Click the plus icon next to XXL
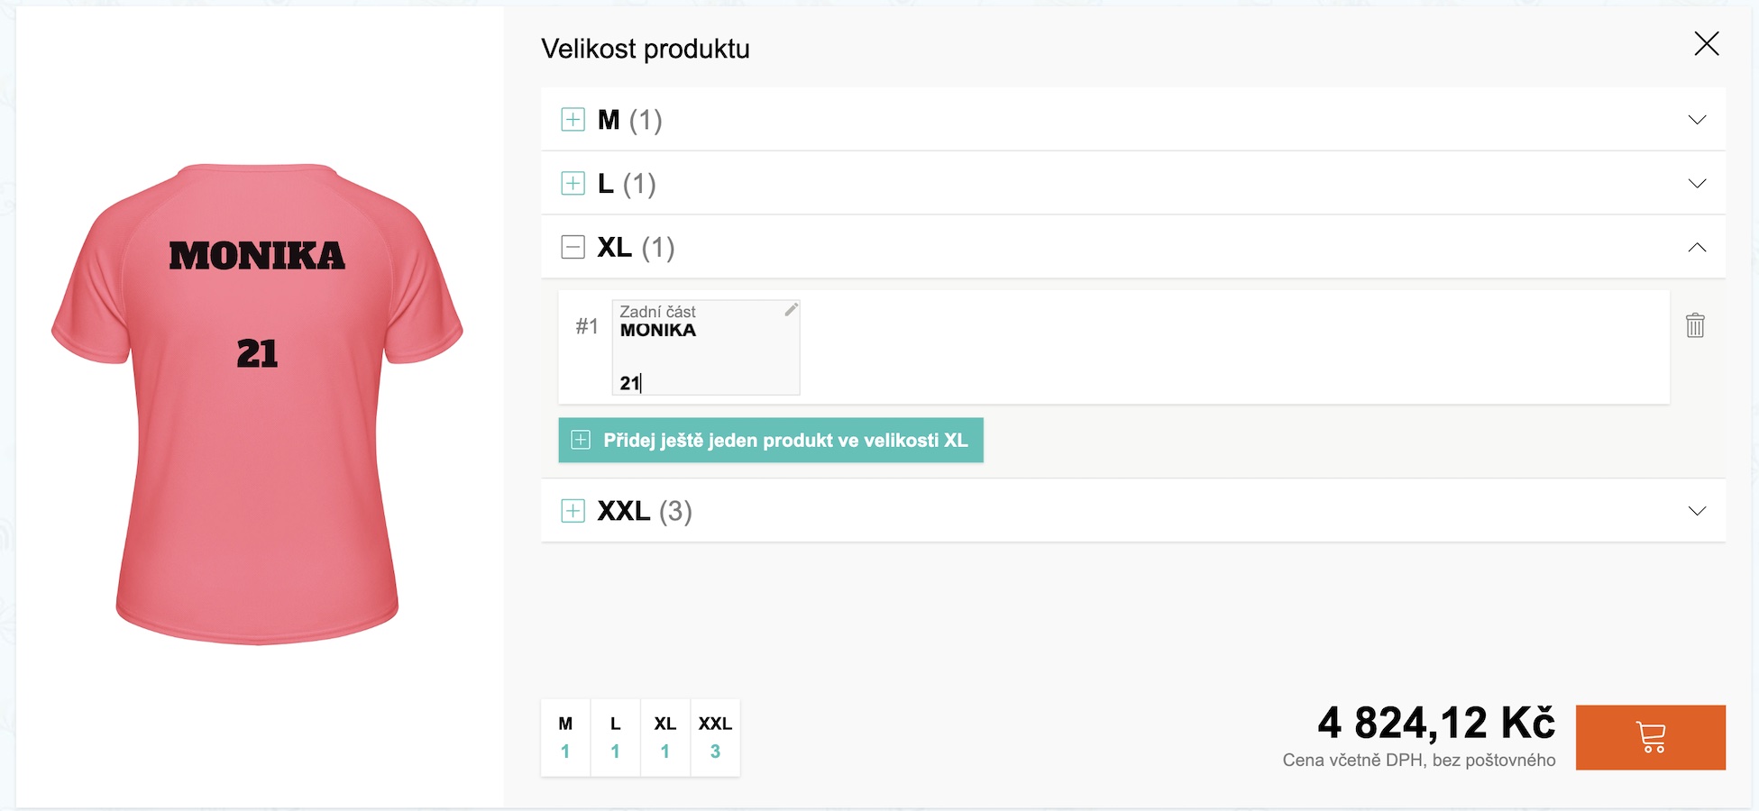Viewport: 1759px width, 811px height. pos(573,511)
